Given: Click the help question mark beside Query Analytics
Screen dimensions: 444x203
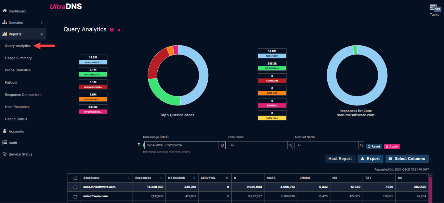Looking at the screenshot, I should coord(112,30).
